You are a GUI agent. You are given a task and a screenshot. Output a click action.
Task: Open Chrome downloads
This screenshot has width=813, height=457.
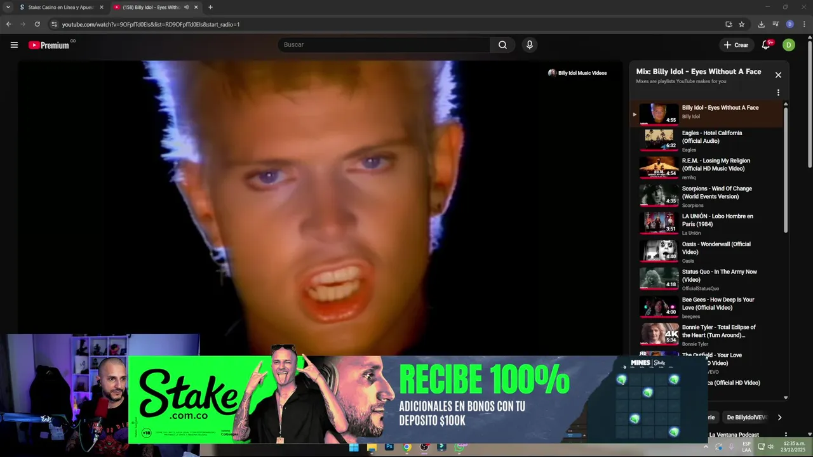click(761, 24)
